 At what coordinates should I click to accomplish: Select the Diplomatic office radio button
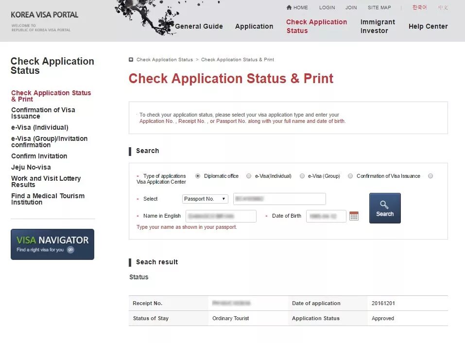pyautogui.click(x=197, y=176)
